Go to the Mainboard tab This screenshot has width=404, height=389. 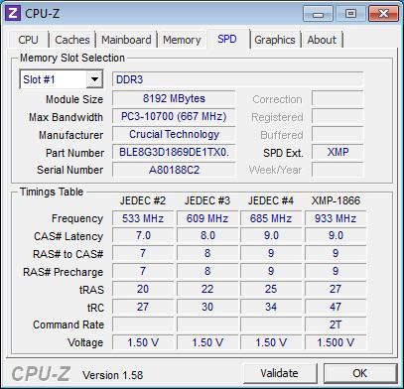point(126,40)
